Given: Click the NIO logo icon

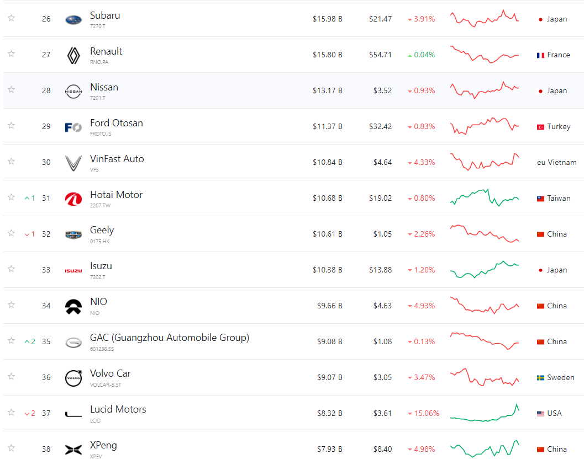Looking at the screenshot, I should coord(73,307).
